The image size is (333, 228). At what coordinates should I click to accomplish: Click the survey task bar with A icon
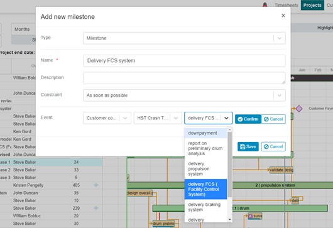tap(255, 216)
